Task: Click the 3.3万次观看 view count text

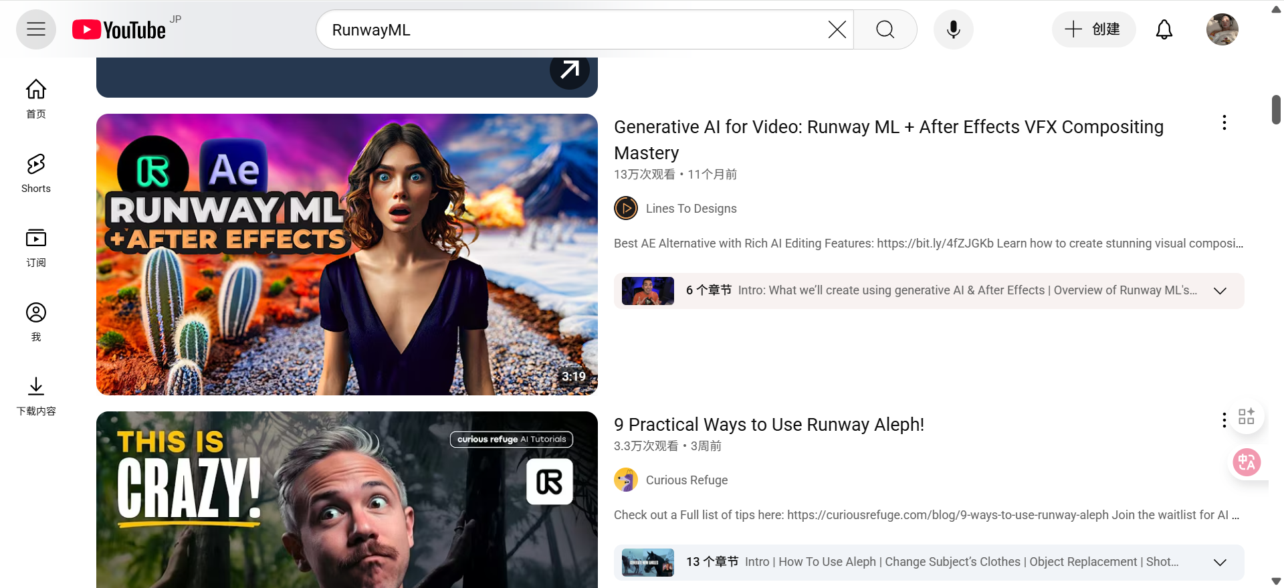Action: click(x=646, y=446)
